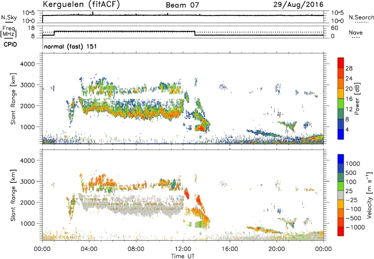
Task: Click the '08:00' time axis label
Action: point(136,249)
